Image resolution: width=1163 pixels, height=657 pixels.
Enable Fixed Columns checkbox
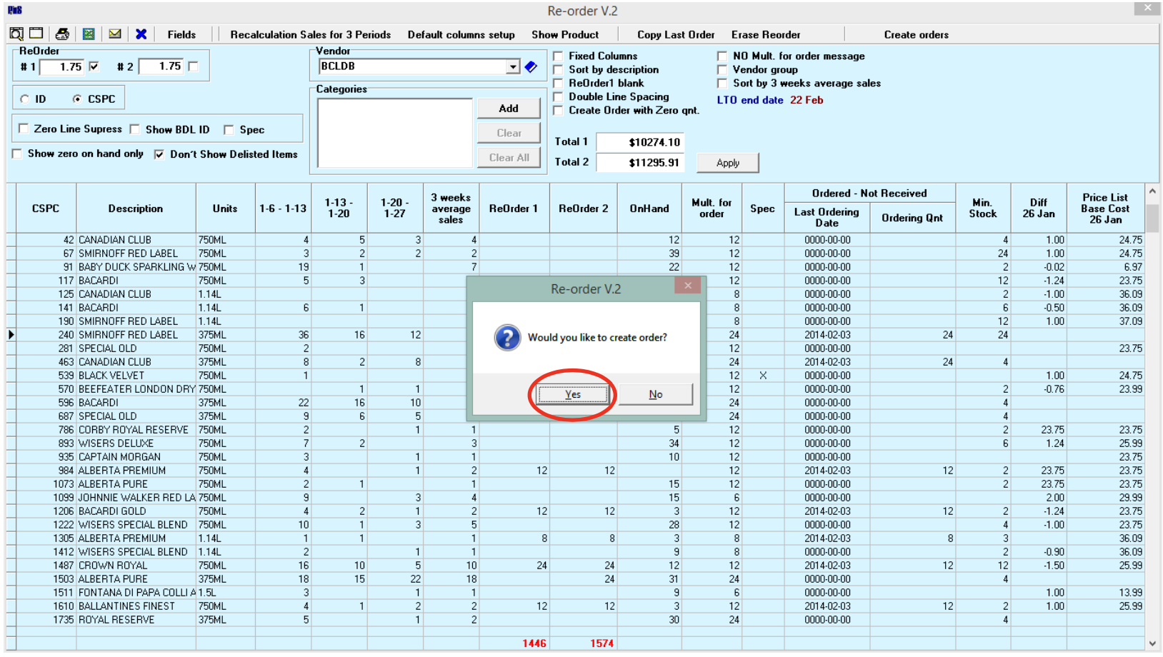pyautogui.click(x=558, y=56)
